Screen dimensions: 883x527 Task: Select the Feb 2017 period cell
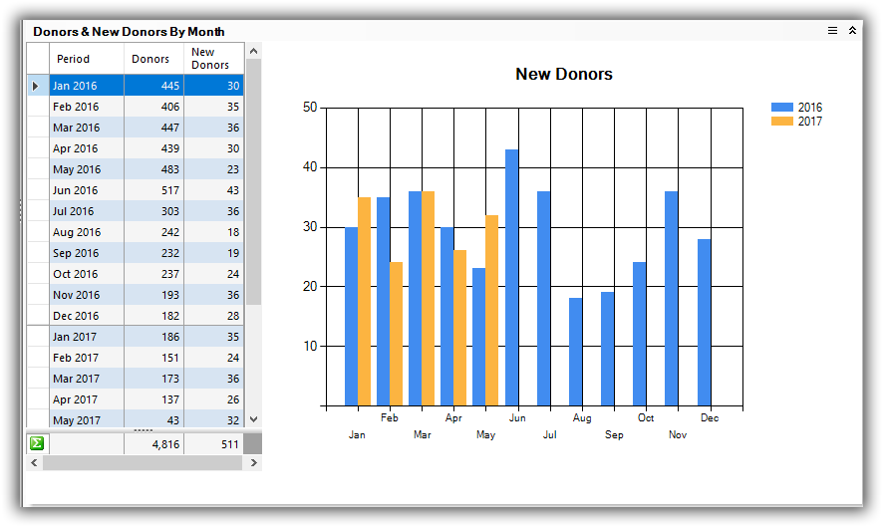[86, 358]
